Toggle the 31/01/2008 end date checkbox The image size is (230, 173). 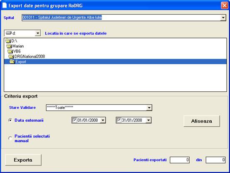(119, 120)
